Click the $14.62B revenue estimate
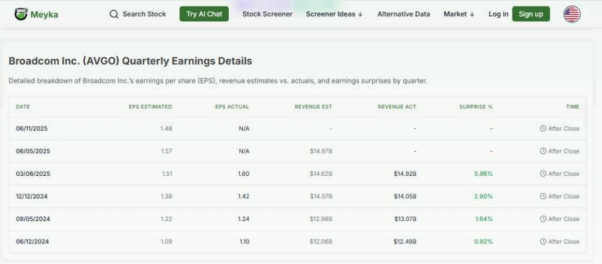 click(x=321, y=174)
